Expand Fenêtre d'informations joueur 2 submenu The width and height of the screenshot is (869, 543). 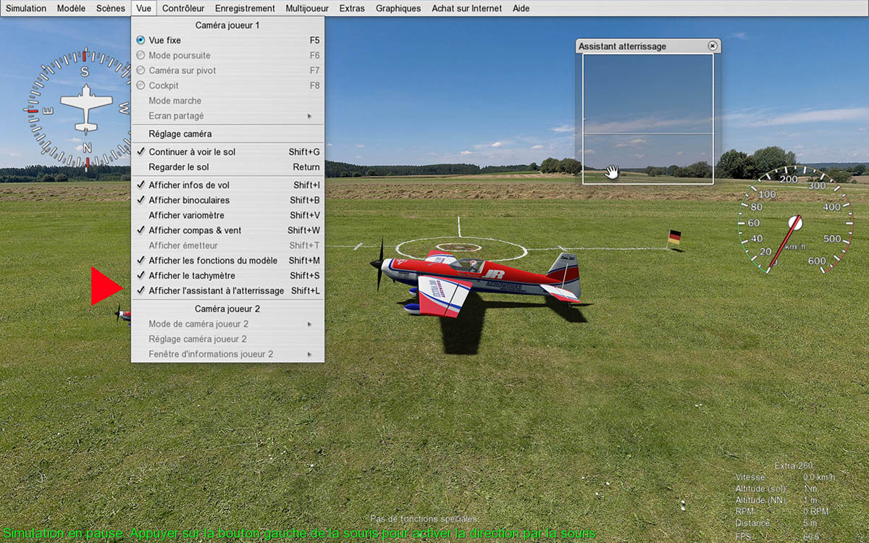click(x=309, y=355)
